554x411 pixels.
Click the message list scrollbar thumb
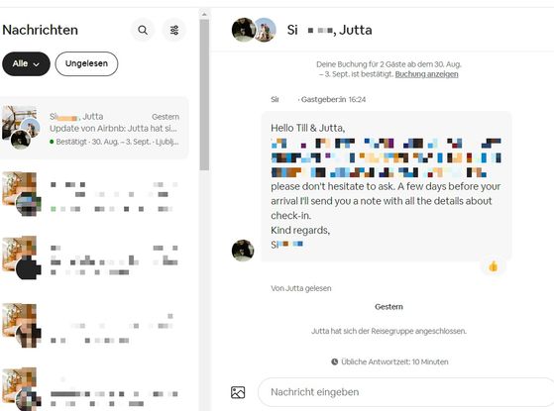point(204,95)
